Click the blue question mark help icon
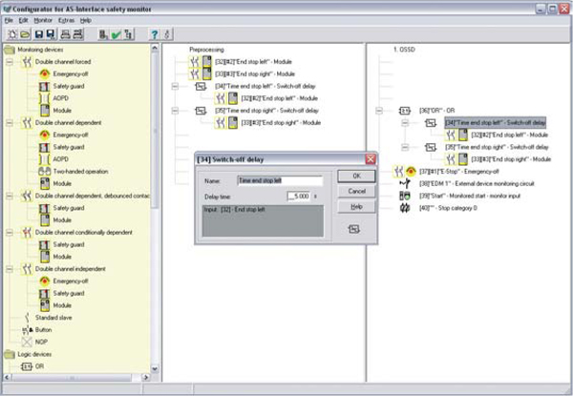Image resolution: width=573 pixels, height=396 pixels. (x=154, y=34)
